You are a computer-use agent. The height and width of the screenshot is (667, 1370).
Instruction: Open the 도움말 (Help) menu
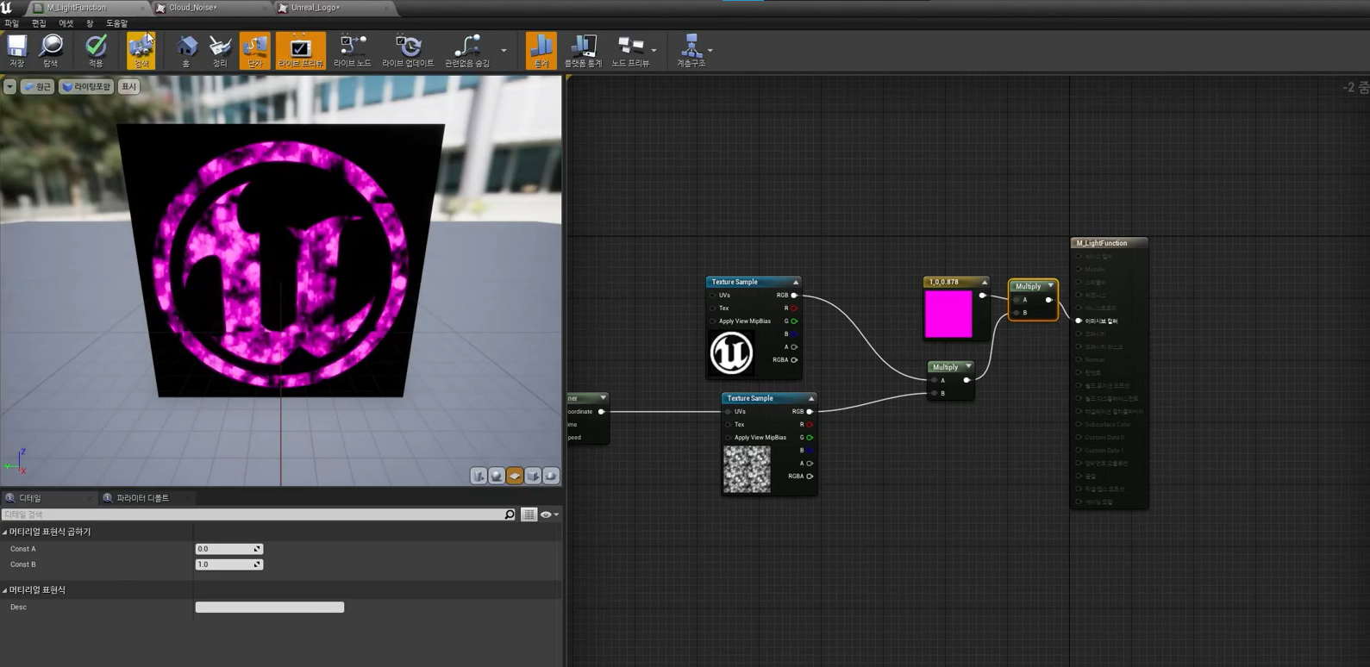click(116, 23)
